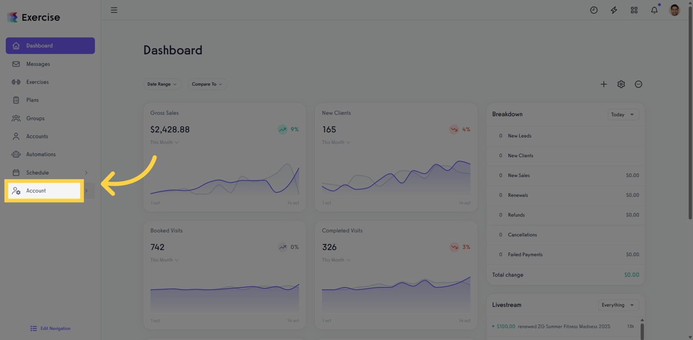The image size is (693, 340).
Task: Change Gross Sales period via This Month dropdown
Action: click(163, 142)
